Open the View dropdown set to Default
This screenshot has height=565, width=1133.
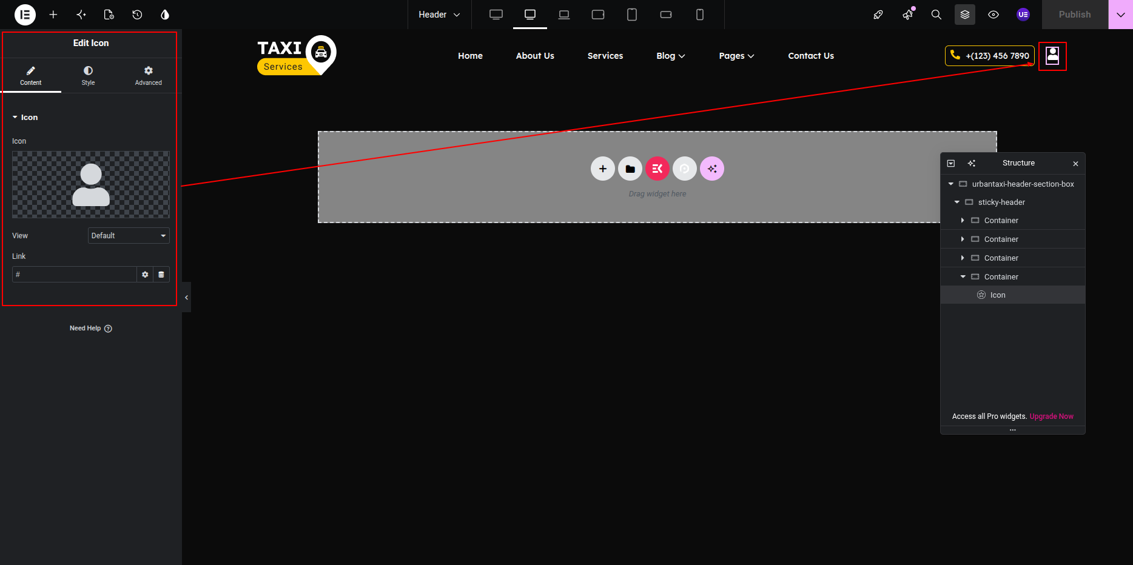pyautogui.click(x=129, y=236)
